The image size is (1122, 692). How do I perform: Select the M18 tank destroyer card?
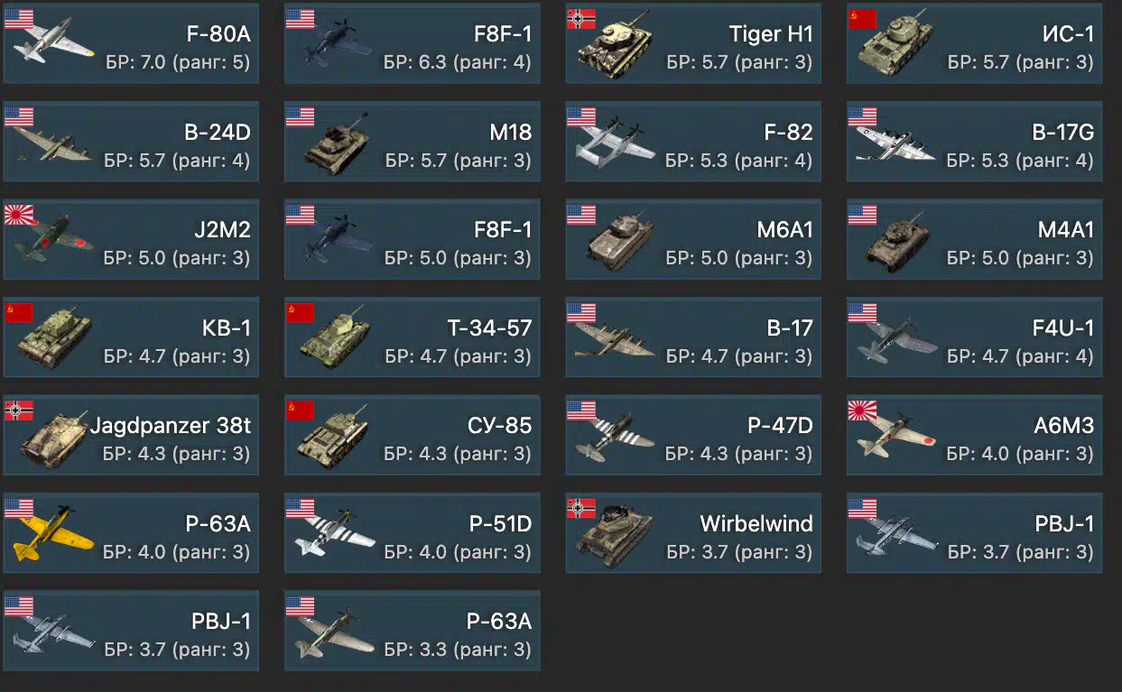click(x=413, y=143)
